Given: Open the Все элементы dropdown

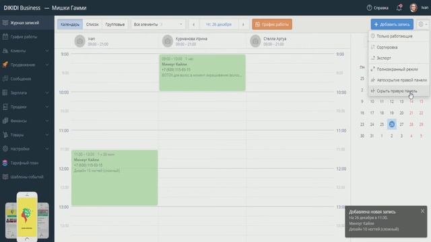Looking at the screenshot, I should [158, 24].
